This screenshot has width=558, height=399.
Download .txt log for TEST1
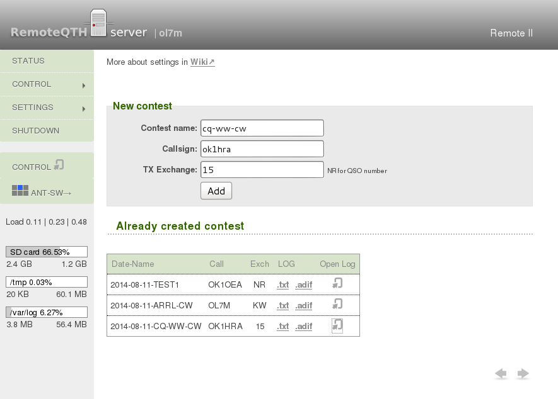point(283,284)
